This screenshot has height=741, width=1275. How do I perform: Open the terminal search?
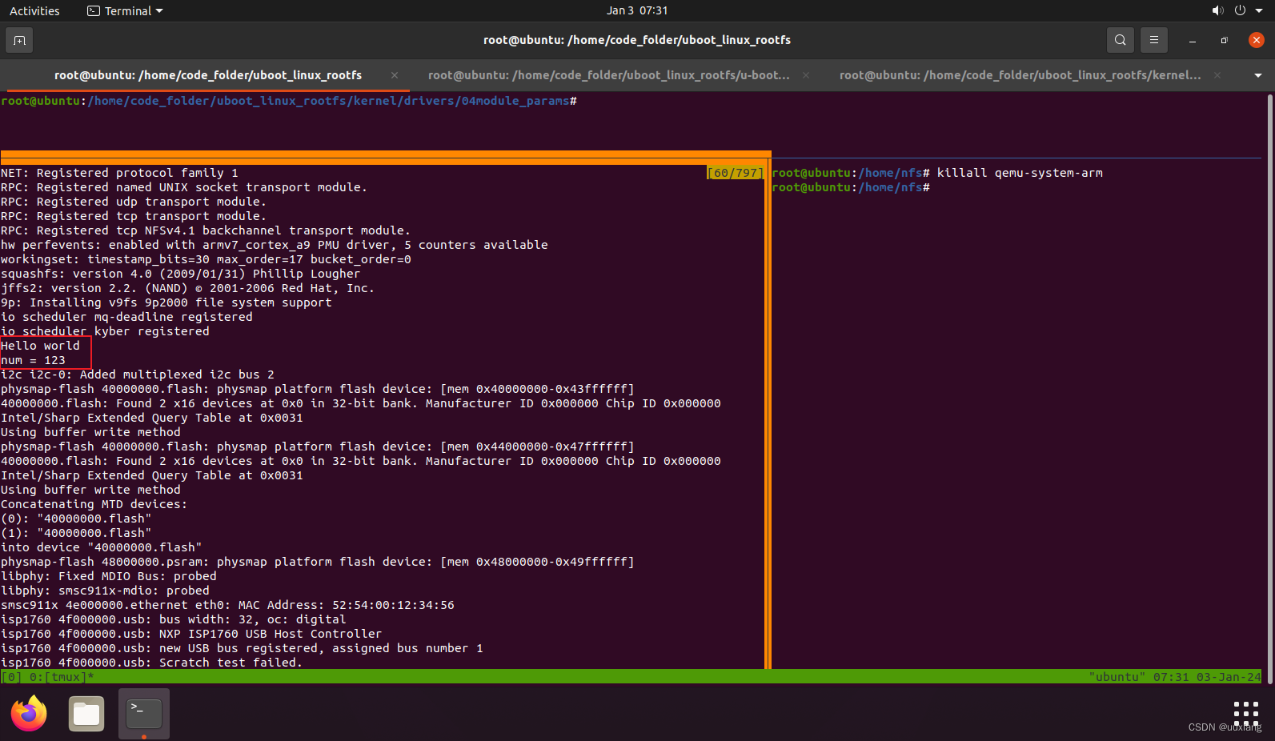[x=1121, y=40]
